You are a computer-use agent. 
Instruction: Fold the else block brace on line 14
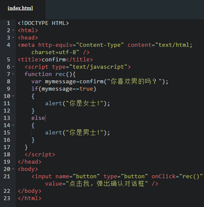[x=13, y=125]
